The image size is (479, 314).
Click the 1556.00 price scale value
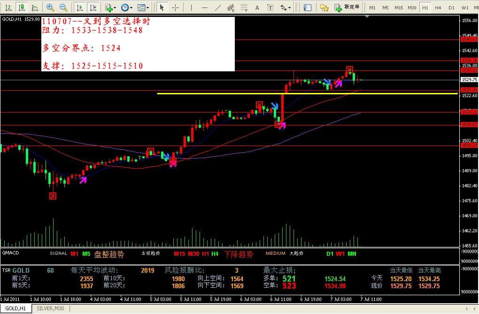pos(470,21)
